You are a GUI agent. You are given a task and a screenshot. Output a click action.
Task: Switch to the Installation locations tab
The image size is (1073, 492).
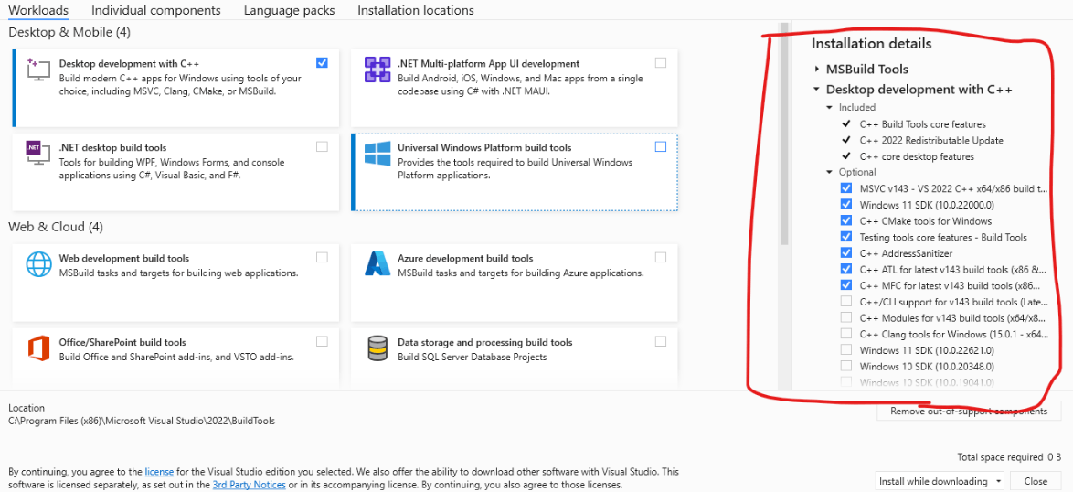[416, 10]
